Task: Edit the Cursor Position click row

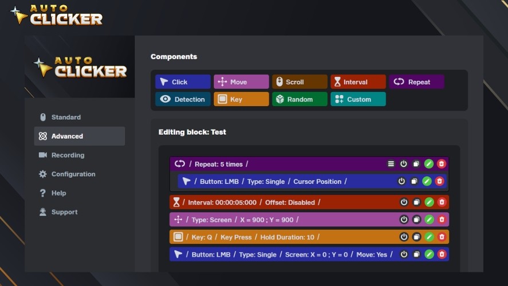Action: tap(427, 181)
